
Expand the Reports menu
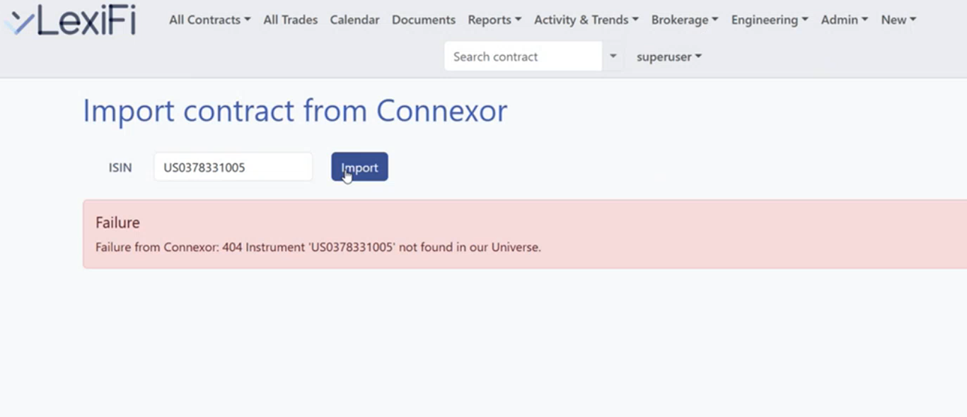click(x=494, y=20)
